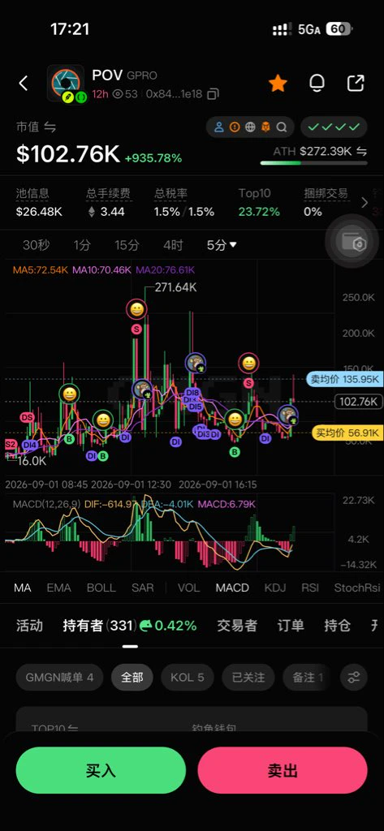Tap the 102.76K current price tag
Viewport: 384px width, 831px height.
(359, 402)
